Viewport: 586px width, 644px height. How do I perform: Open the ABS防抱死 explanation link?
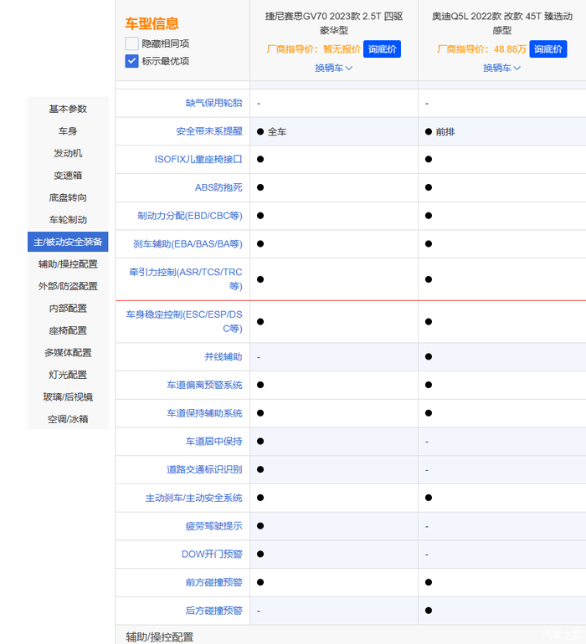[x=218, y=187]
